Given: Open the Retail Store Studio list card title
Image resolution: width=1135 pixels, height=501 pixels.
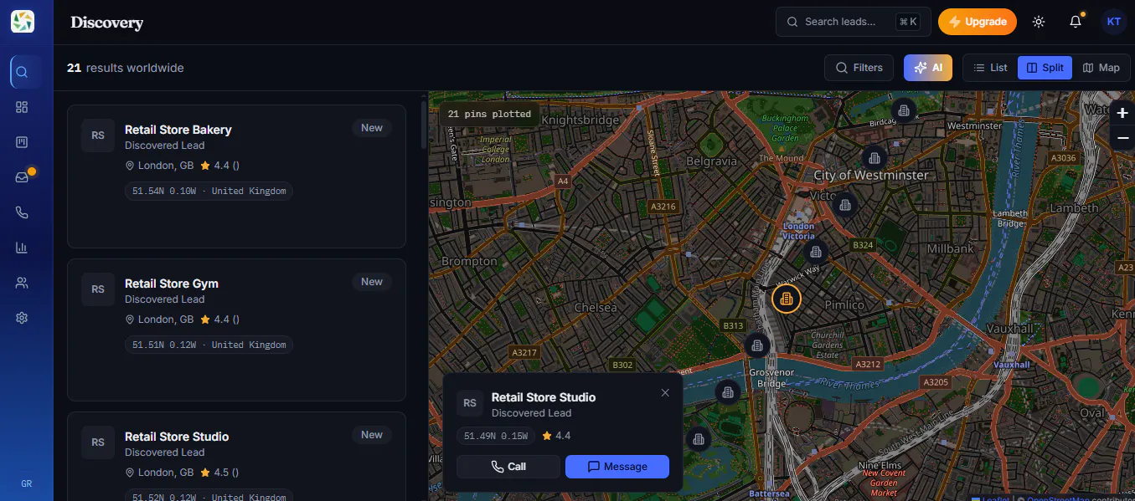Looking at the screenshot, I should coord(177,437).
